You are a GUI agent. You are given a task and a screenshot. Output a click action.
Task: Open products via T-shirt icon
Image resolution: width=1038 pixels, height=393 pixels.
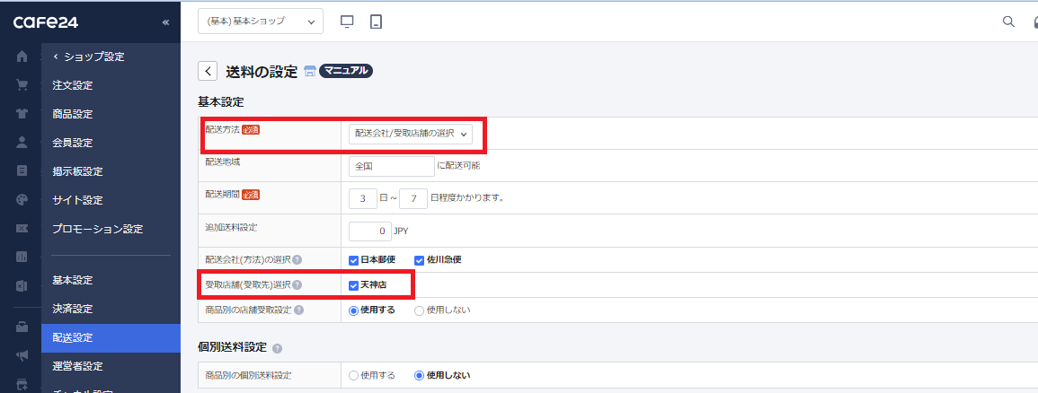[22, 114]
